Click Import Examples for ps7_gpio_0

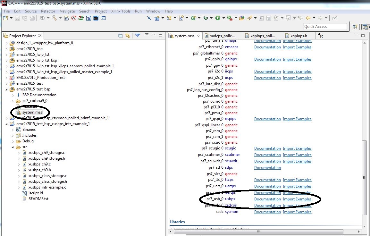tap(297, 59)
